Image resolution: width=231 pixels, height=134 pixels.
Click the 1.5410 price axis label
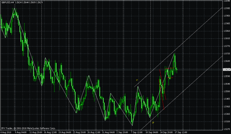point(227,106)
